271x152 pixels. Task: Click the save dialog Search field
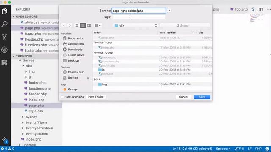pyautogui.click(x=185, y=25)
